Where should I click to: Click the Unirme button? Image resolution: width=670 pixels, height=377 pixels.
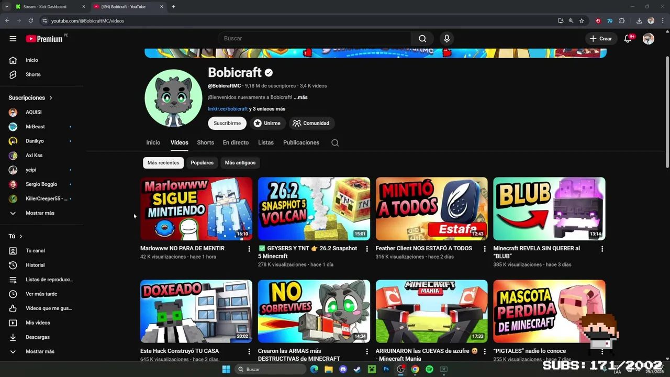(x=267, y=123)
